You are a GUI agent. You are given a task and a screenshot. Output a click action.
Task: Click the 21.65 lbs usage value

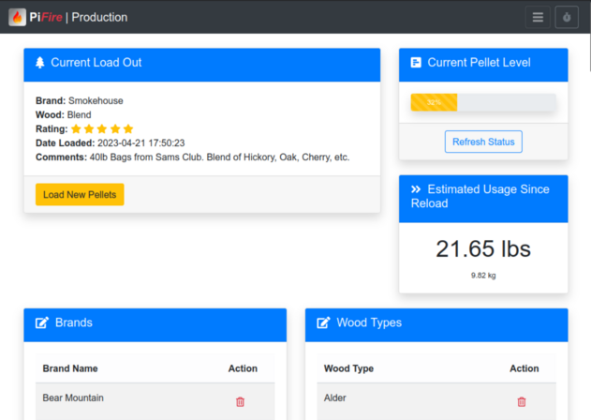pyautogui.click(x=483, y=248)
